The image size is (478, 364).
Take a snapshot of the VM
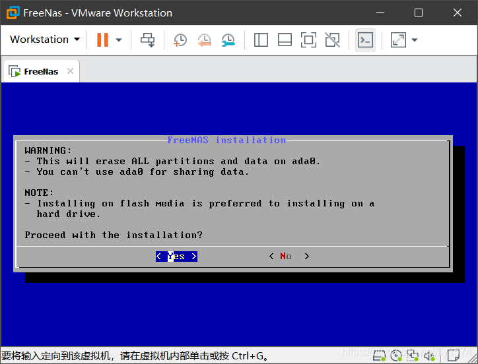tap(180, 40)
